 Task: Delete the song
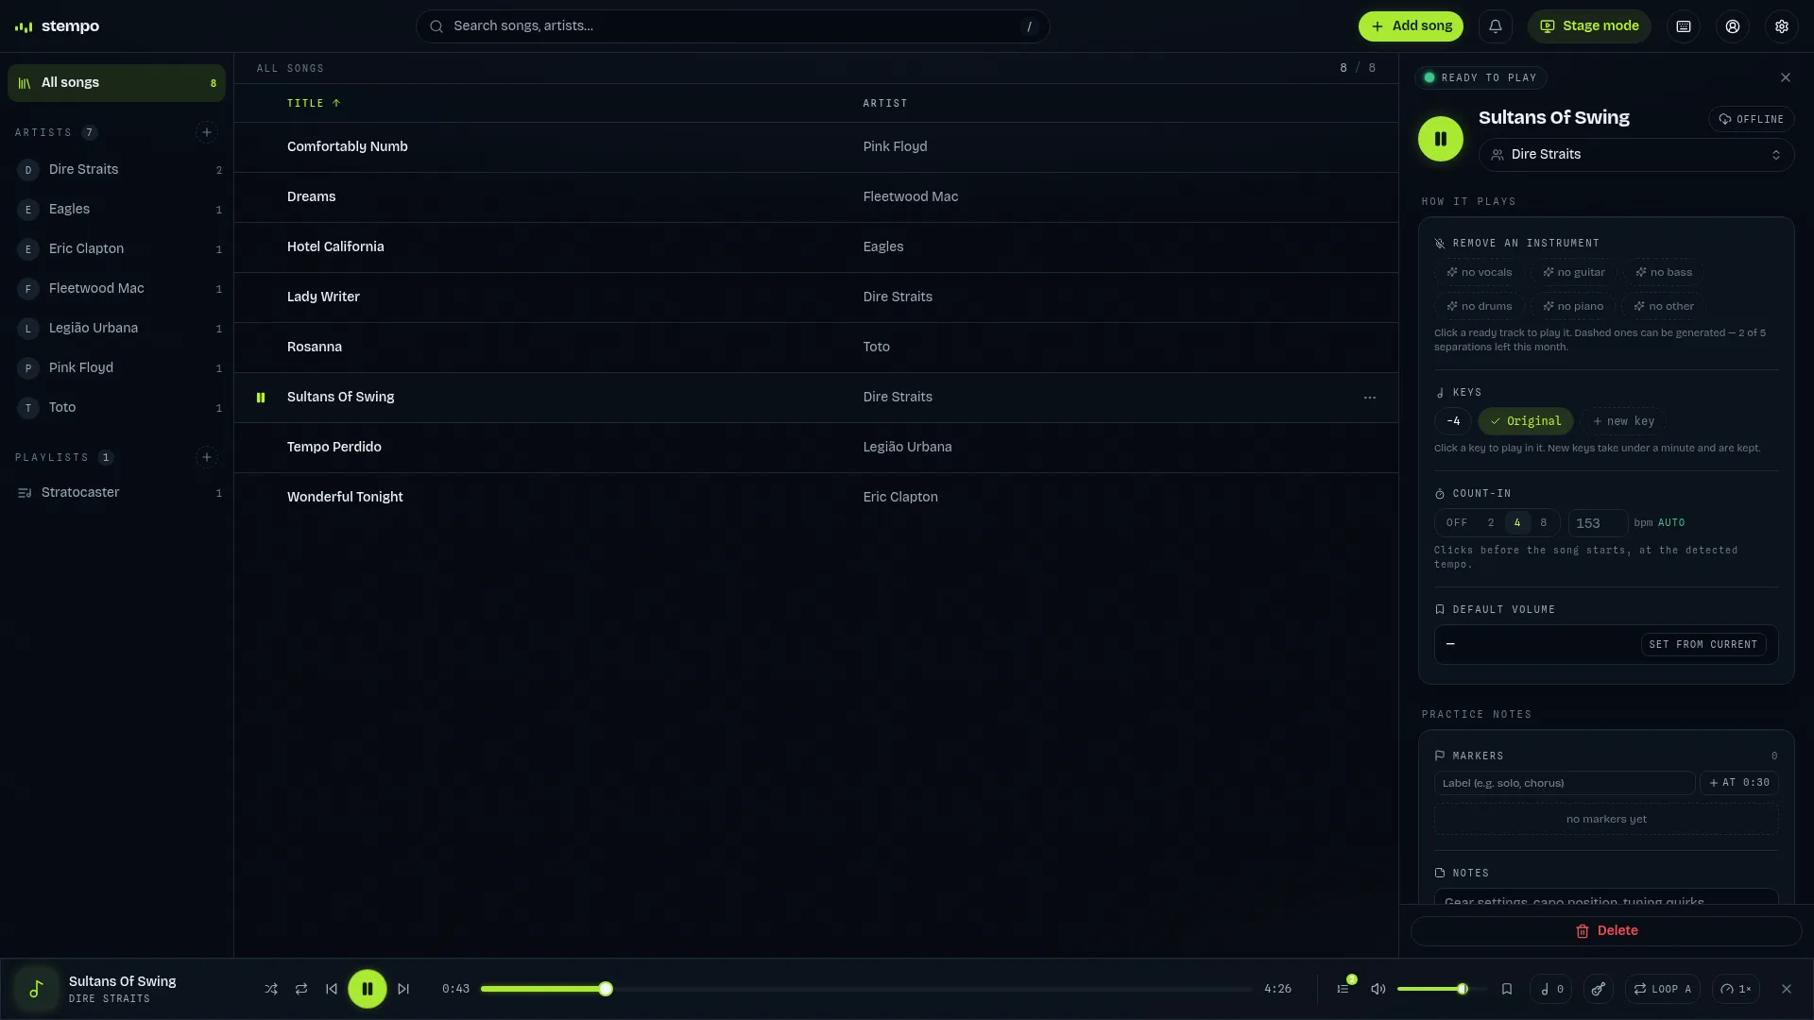pyautogui.click(x=1606, y=931)
